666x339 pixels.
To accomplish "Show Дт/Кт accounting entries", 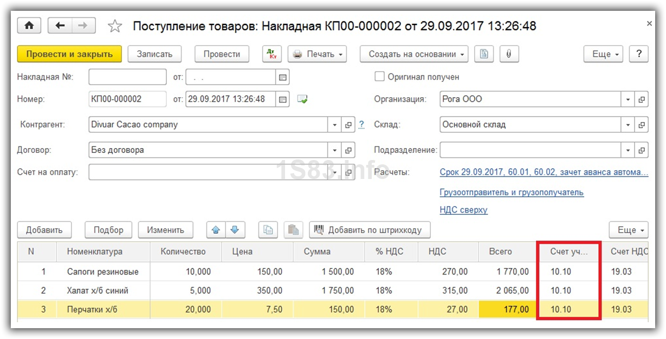I will click(x=271, y=54).
